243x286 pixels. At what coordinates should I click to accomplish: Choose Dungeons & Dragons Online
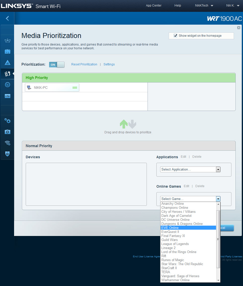pyautogui.click(x=188, y=224)
